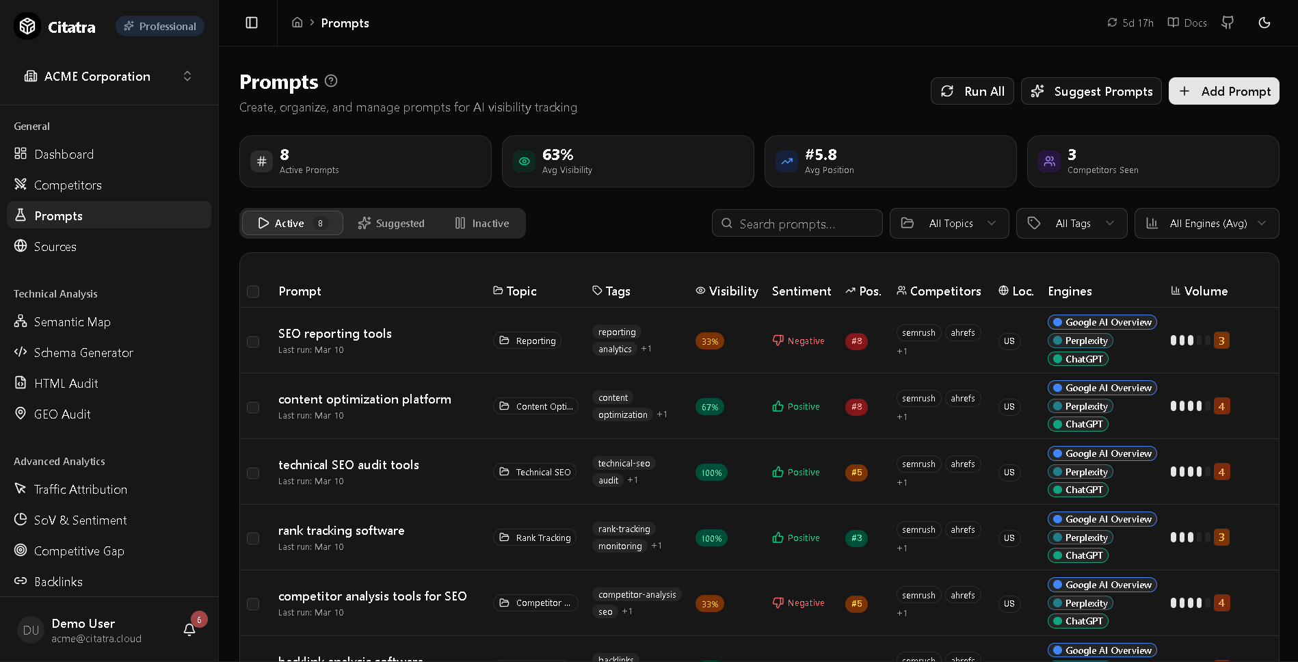
Task: Click the Add Prompt button
Action: [x=1223, y=91]
